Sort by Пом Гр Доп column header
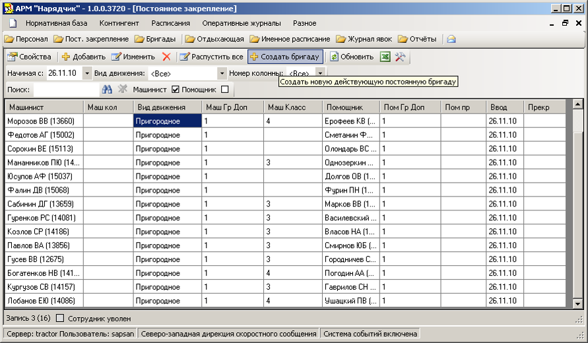Image resolution: width=588 pixels, height=343 pixels. (x=410, y=108)
